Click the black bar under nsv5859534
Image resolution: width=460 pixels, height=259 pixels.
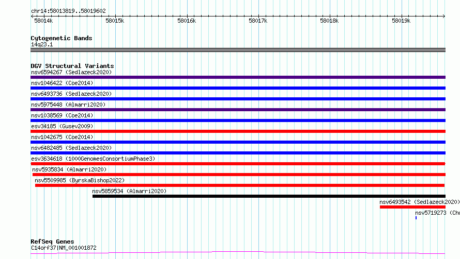click(269, 196)
